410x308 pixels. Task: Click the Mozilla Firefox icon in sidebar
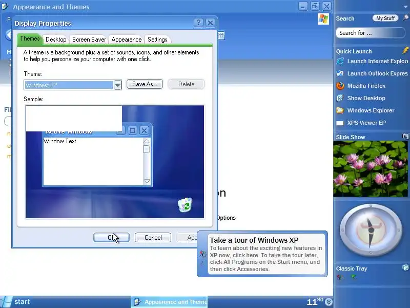[x=340, y=86]
